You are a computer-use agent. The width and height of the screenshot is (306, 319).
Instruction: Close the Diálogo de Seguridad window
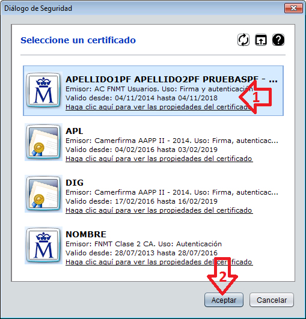[293, 8]
